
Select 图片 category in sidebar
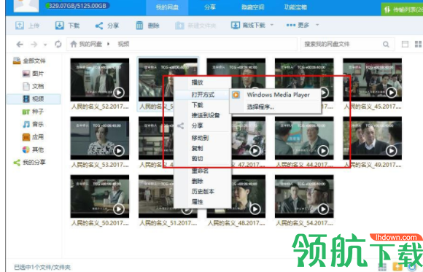coord(33,74)
